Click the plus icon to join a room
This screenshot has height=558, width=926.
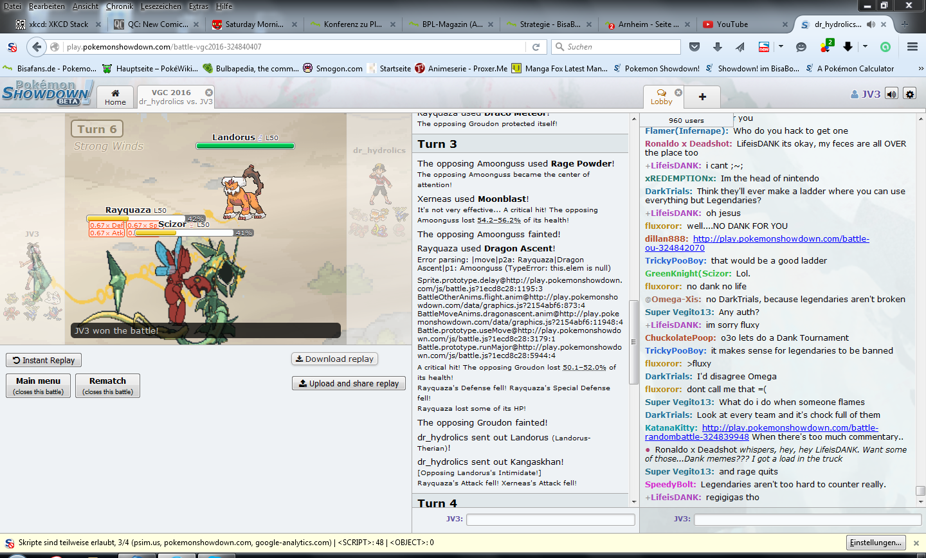[702, 96]
